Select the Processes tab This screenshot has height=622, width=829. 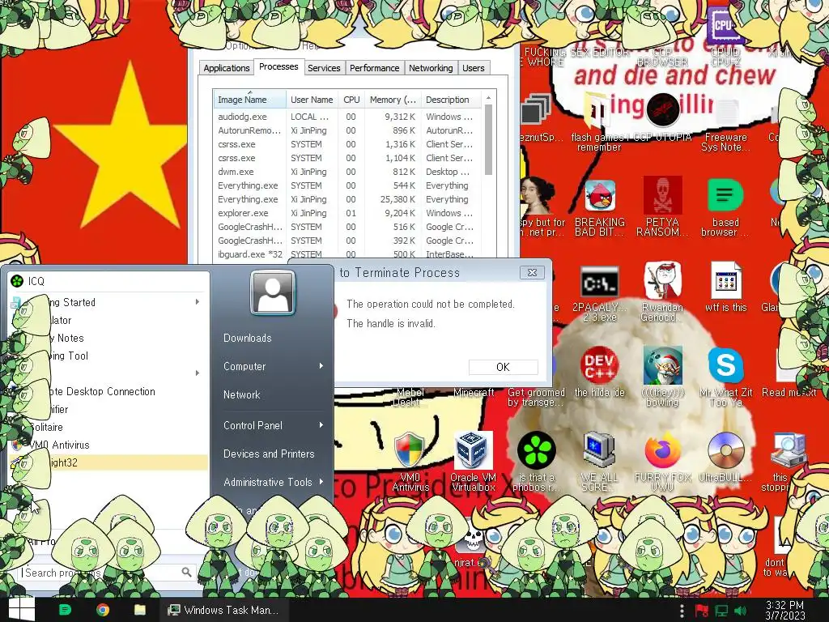278,66
